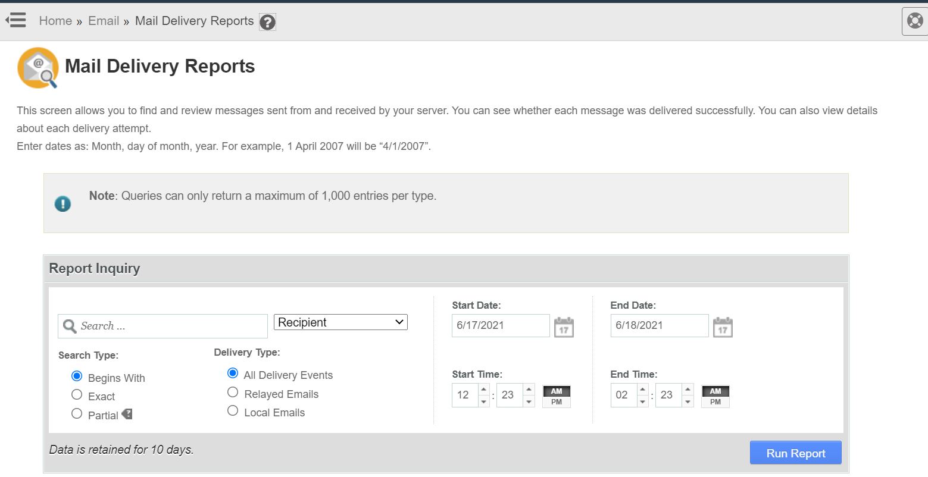
Task: Go to Home in breadcrumb
Action: 55,21
